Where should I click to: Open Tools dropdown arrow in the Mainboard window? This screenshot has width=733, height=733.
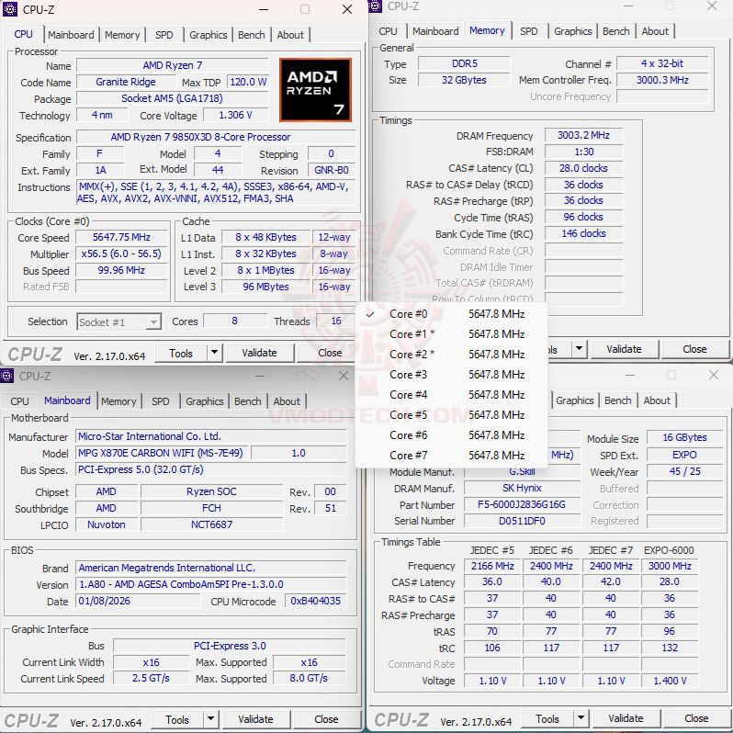coord(211,719)
